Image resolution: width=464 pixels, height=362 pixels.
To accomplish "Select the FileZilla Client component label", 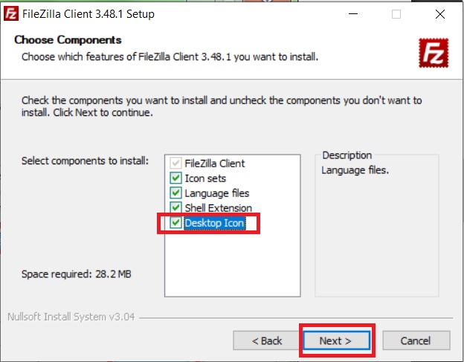I will pos(215,164).
